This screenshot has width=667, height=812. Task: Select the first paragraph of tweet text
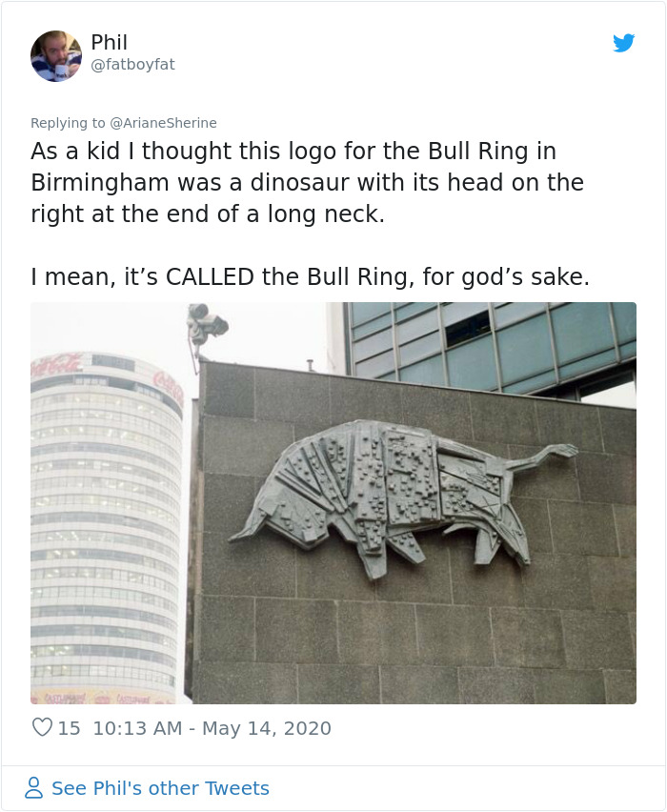click(x=305, y=182)
